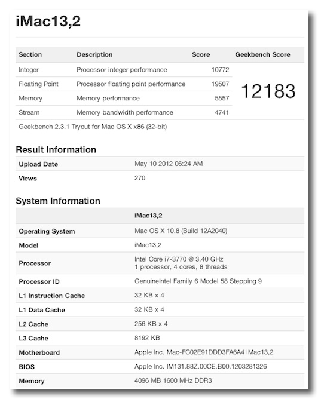Click the stream score 4741
The image size is (318, 399).
(x=222, y=112)
